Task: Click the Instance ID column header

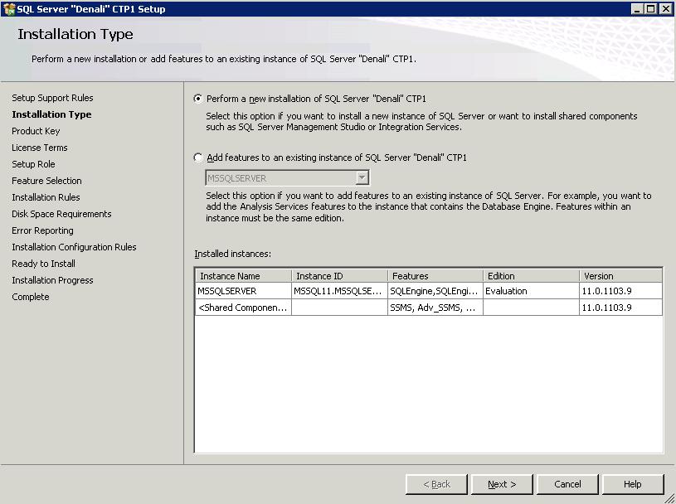Action: (339, 276)
